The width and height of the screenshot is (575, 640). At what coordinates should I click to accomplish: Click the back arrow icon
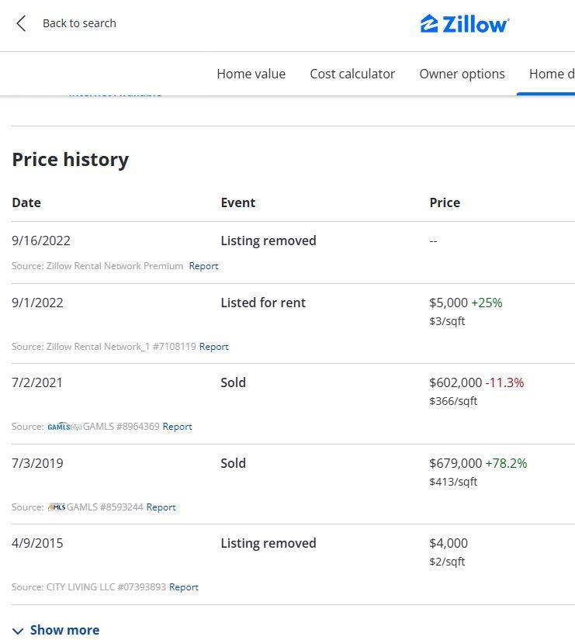[21, 23]
